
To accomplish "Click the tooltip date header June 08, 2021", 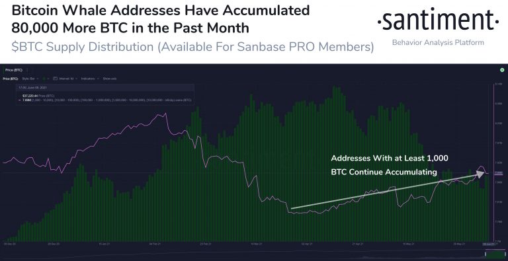I will 32,87.
